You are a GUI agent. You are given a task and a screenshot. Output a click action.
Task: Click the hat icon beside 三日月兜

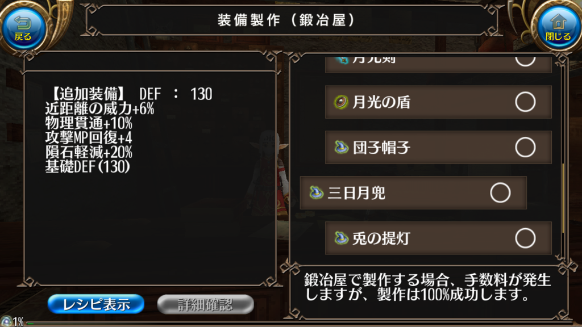(x=316, y=193)
